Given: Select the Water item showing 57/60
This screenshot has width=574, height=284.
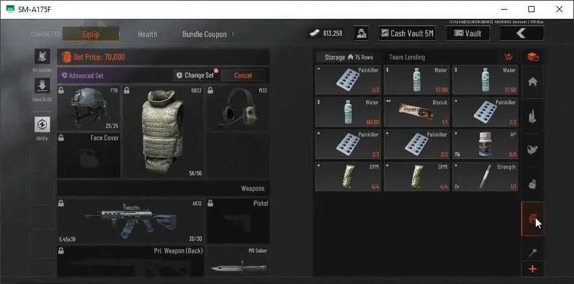Looking at the screenshot, I should [x=417, y=79].
